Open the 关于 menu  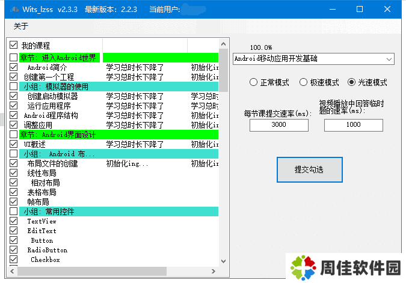click(21, 26)
